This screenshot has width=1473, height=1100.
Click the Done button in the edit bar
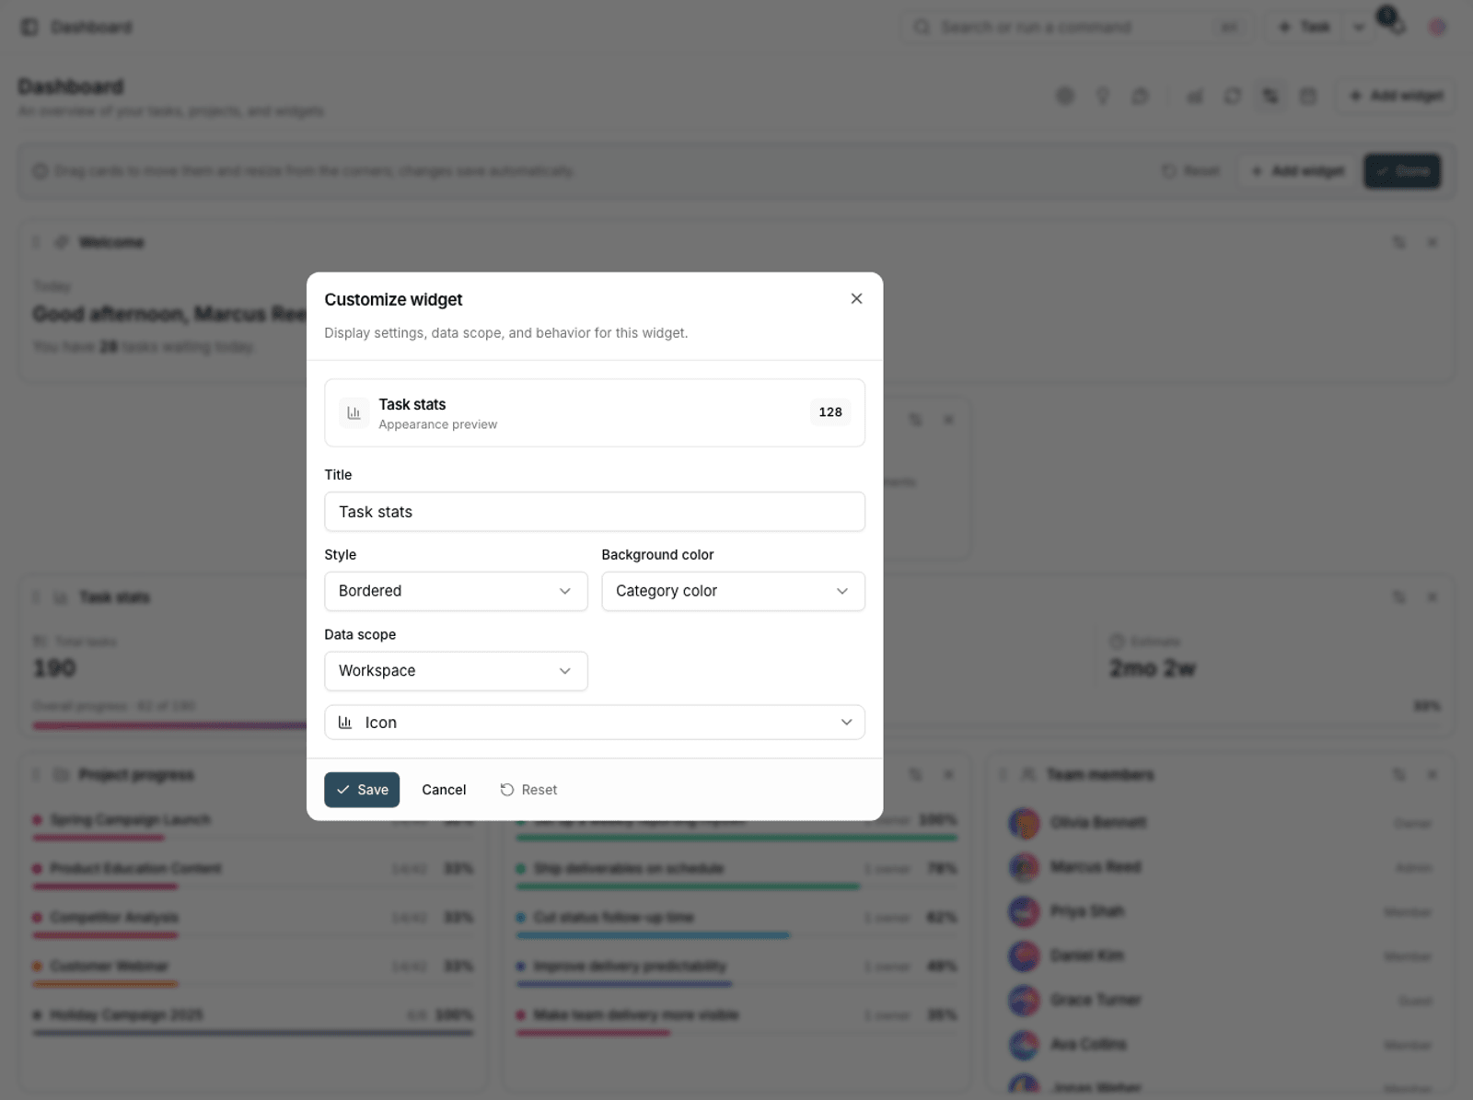(1402, 171)
